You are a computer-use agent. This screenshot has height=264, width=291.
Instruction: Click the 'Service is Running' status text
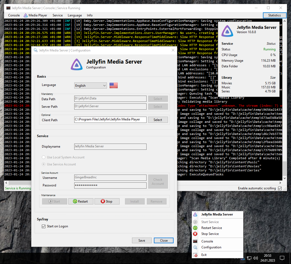tap(18, 188)
